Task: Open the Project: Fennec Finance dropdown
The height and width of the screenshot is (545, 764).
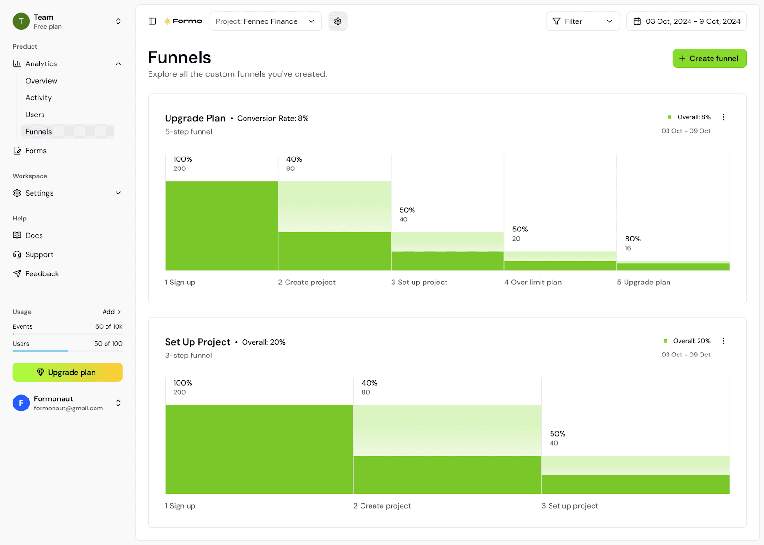Action: click(265, 21)
